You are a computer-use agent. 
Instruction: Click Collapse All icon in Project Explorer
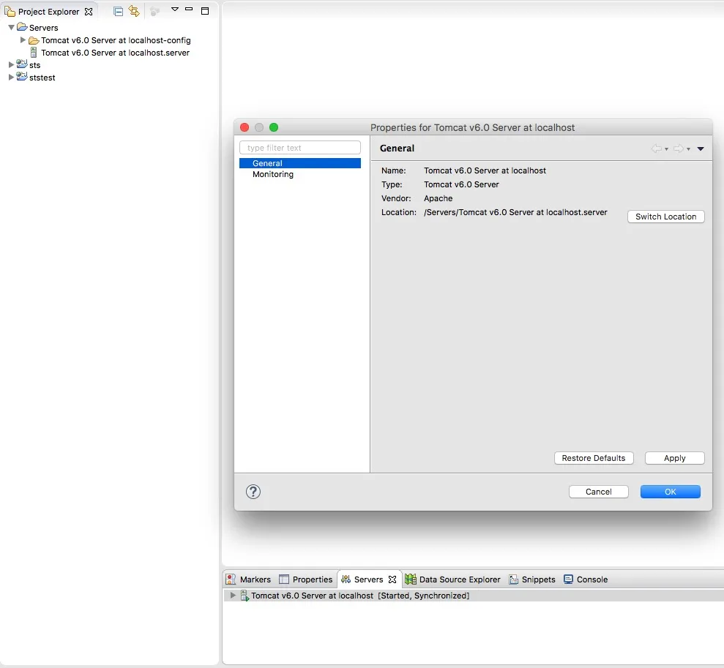(x=118, y=12)
